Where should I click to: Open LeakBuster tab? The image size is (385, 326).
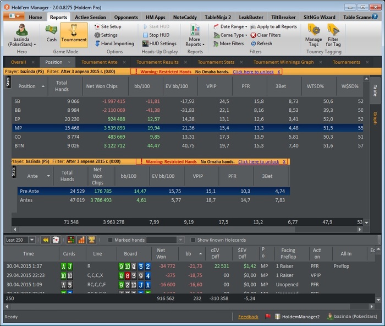251,17
